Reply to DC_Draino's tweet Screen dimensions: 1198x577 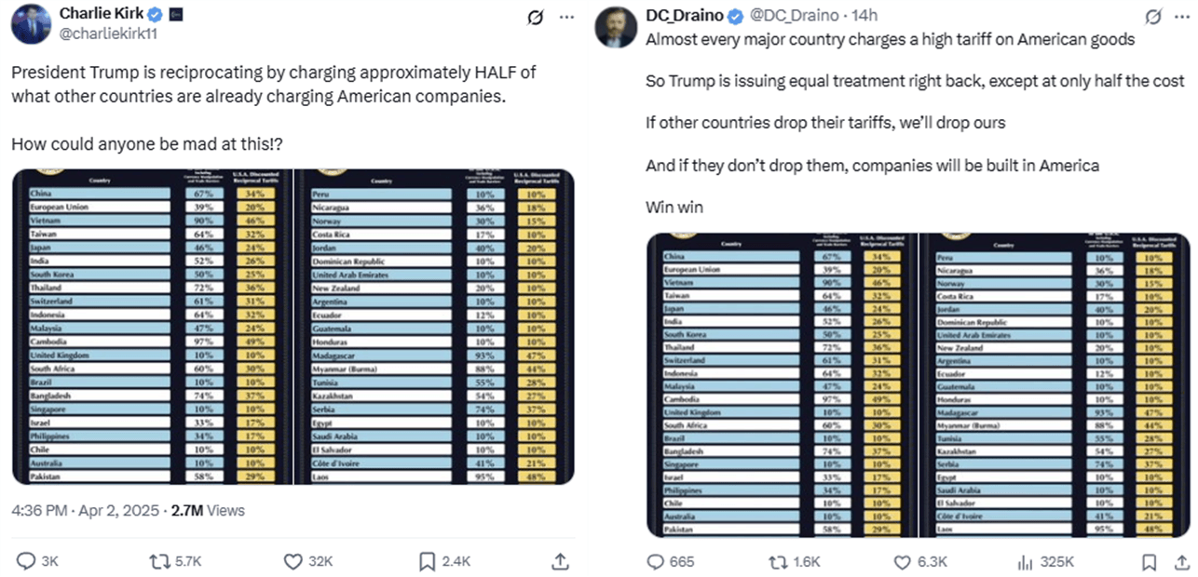[657, 562]
